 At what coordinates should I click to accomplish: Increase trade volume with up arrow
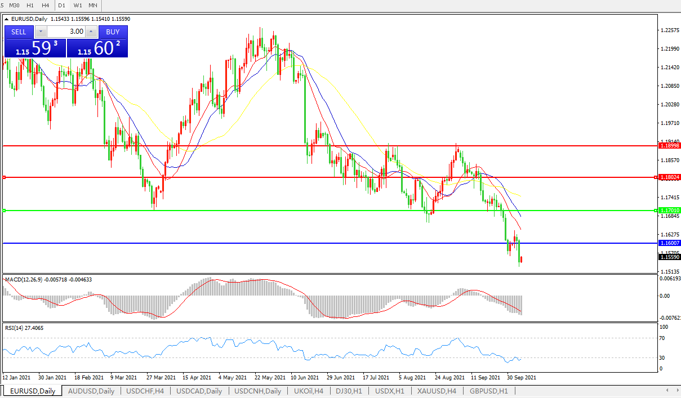pos(91,32)
